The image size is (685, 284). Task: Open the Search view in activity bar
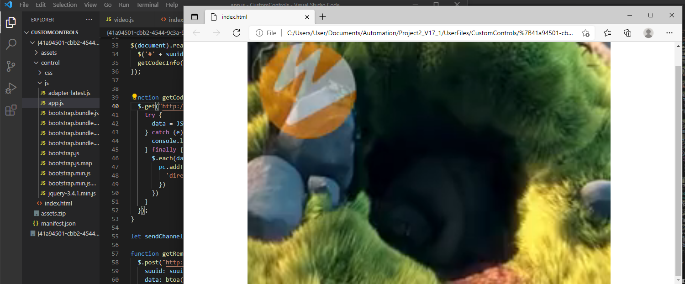(11, 44)
